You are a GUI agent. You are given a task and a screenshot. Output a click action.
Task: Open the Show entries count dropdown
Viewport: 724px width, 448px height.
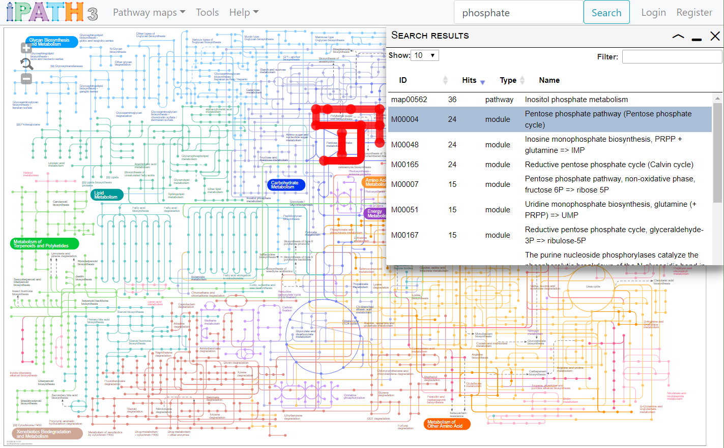pyautogui.click(x=425, y=55)
